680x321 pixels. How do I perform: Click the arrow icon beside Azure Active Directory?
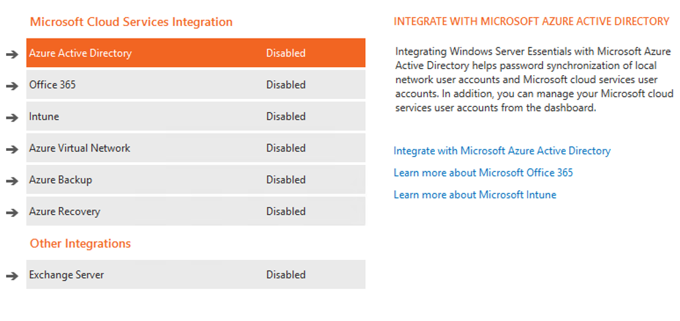click(x=12, y=54)
